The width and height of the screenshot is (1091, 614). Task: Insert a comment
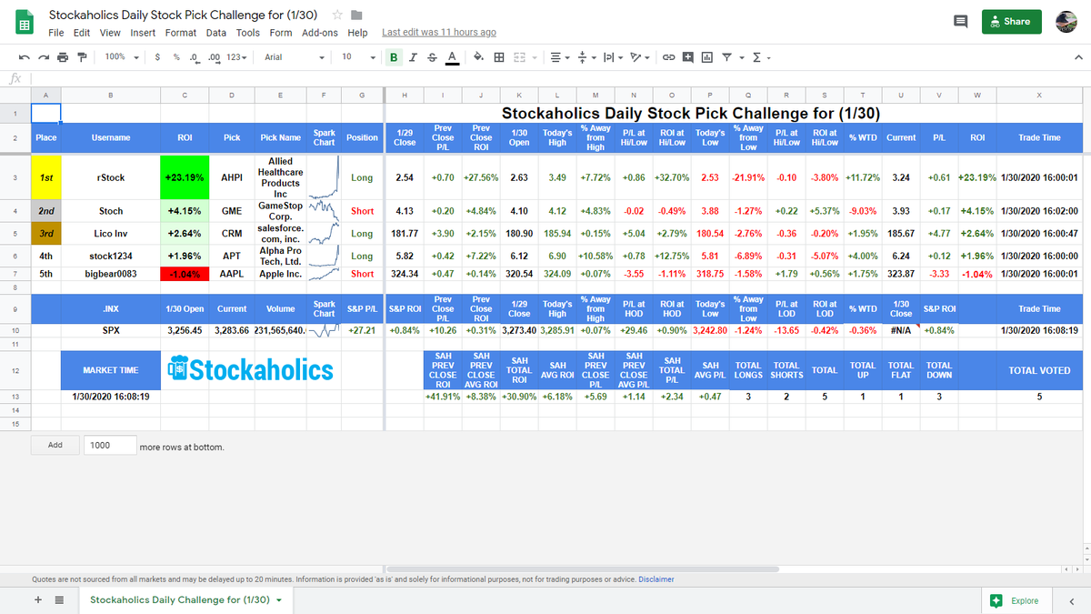click(687, 57)
